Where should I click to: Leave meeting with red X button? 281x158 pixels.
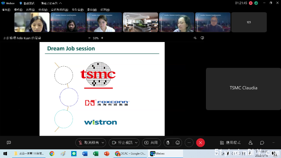pyautogui.click(x=200, y=143)
